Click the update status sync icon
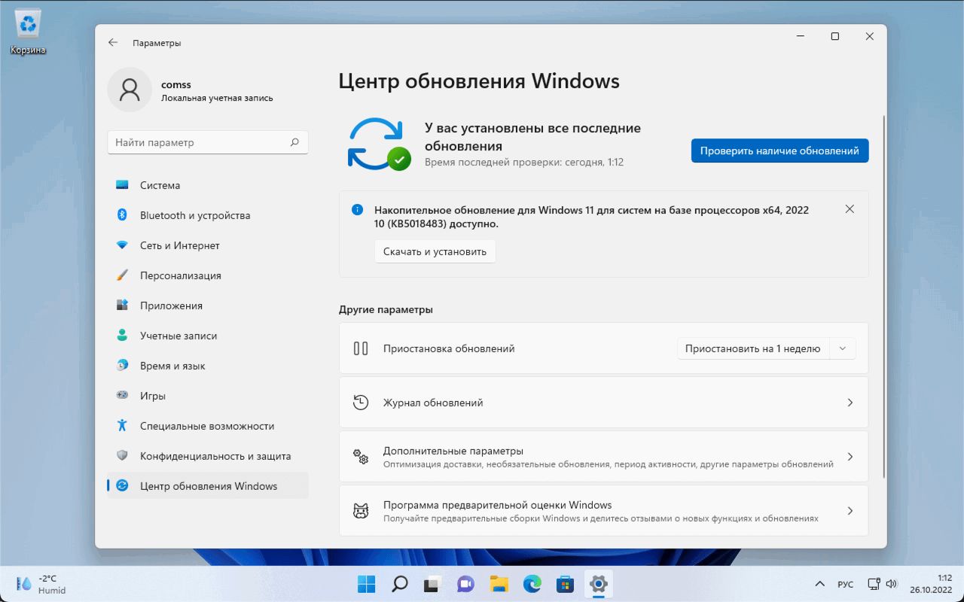The image size is (964, 602). click(x=378, y=144)
